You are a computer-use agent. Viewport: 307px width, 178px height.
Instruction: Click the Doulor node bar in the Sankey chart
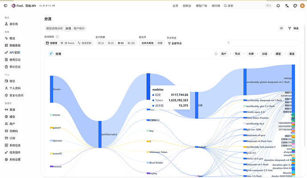(x=52, y=89)
